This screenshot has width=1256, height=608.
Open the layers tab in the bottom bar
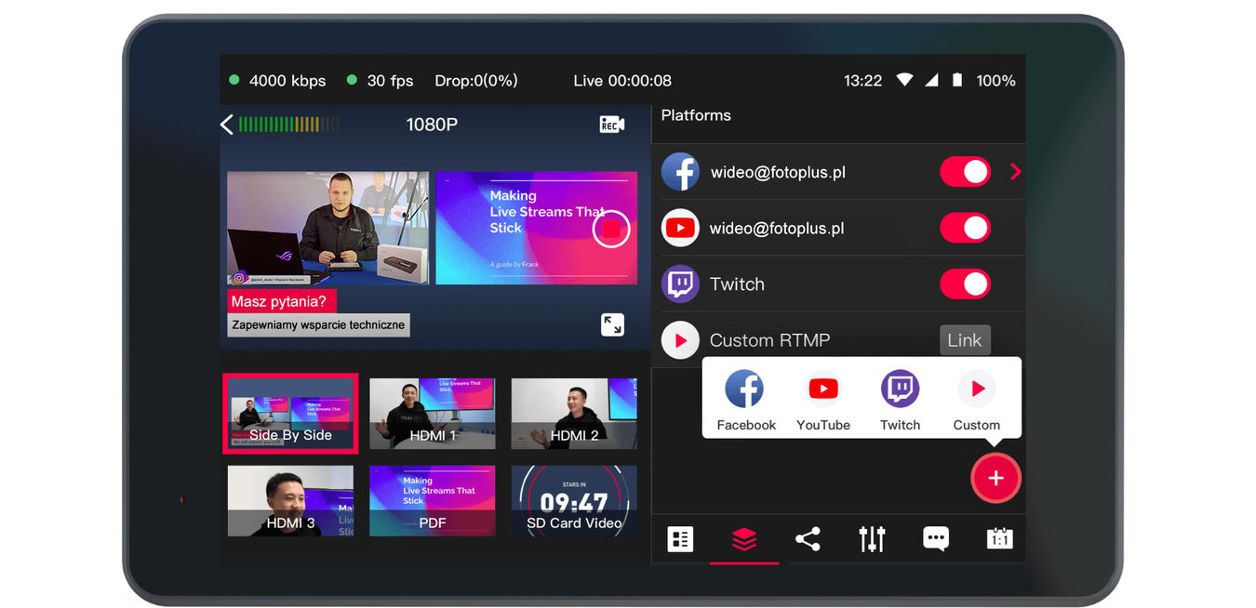pos(744,539)
